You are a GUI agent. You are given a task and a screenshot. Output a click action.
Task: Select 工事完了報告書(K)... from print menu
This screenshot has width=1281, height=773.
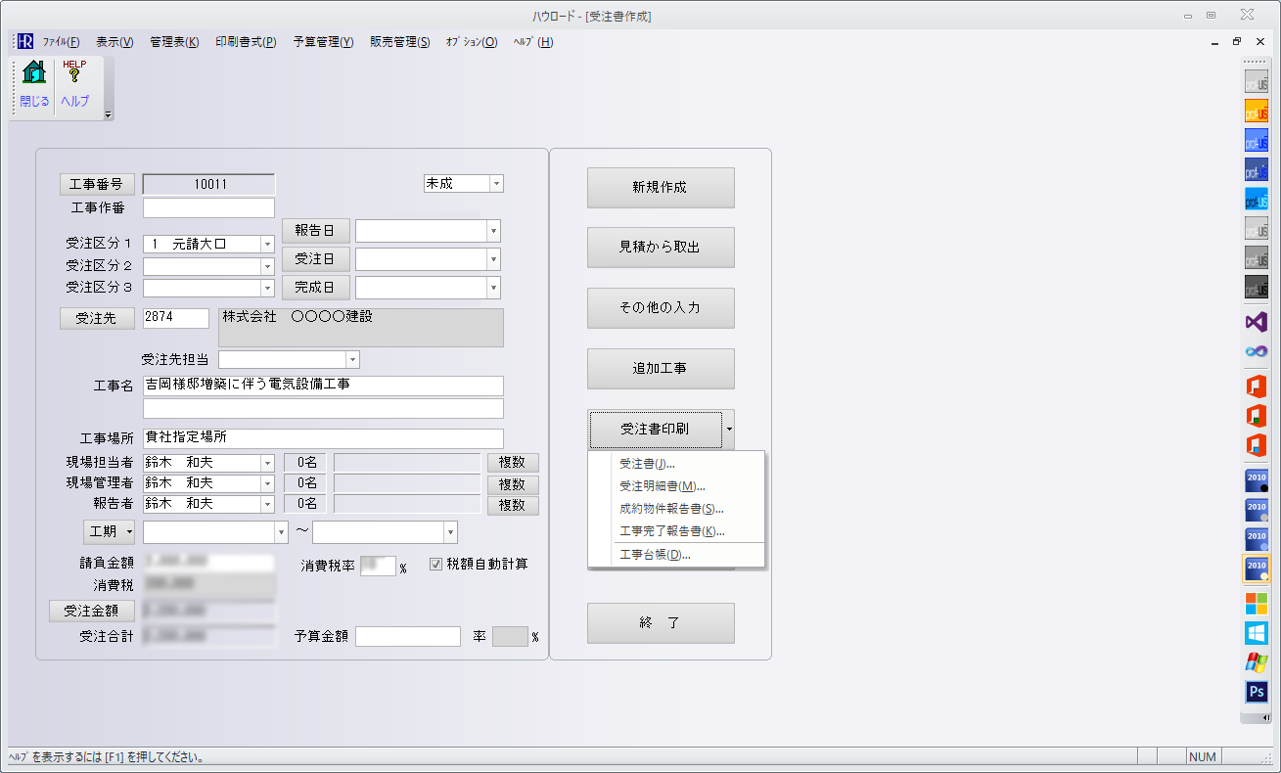pyautogui.click(x=671, y=531)
